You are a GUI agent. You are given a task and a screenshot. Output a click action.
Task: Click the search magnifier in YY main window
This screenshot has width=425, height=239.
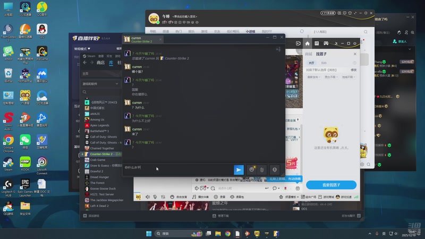(x=365, y=32)
